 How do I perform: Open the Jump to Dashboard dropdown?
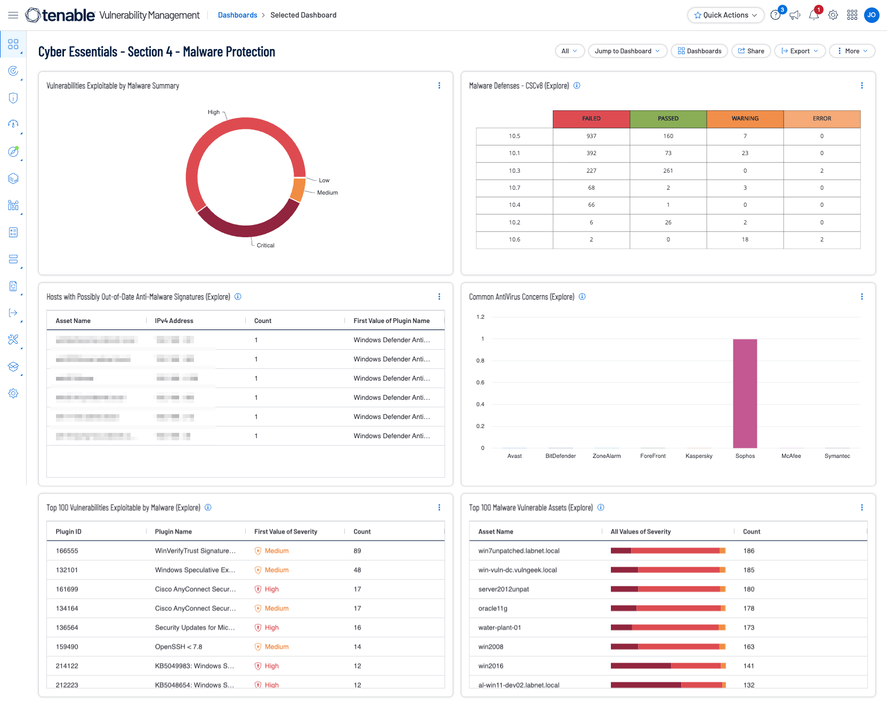627,51
